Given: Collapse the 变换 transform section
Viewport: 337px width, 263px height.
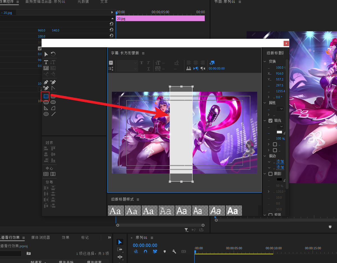Looking at the screenshot, I should pyautogui.click(x=265, y=61).
